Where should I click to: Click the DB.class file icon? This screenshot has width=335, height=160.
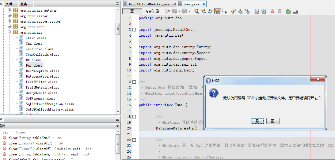click(x=21, y=59)
